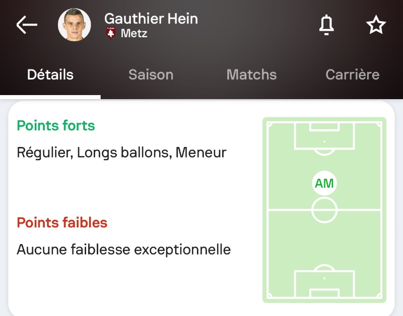Click the Points forts heading

click(56, 125)
